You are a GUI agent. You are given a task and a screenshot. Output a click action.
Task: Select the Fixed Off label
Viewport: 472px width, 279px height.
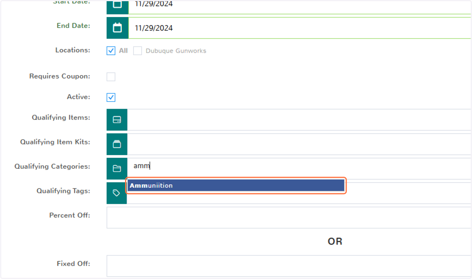coord(73,264)
